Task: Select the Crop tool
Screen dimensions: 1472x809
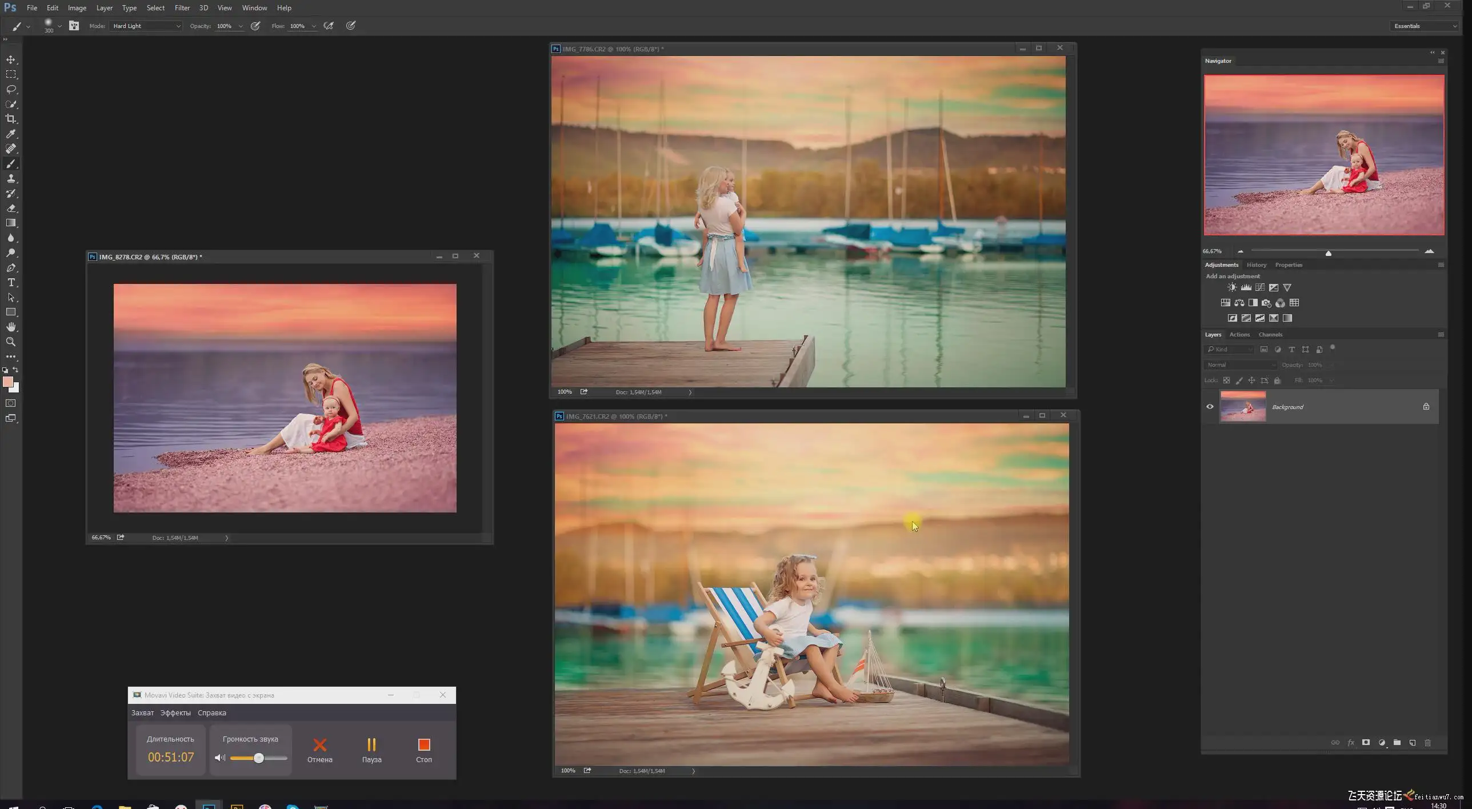Action: pos(11,119)
